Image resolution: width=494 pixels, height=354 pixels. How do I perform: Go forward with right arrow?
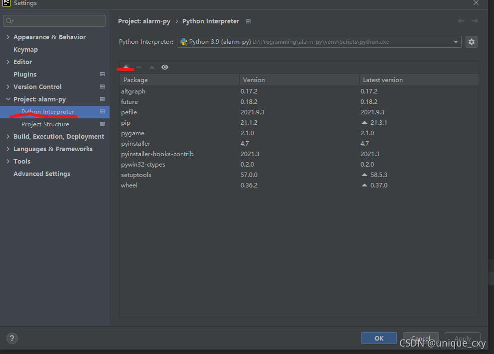475,21
